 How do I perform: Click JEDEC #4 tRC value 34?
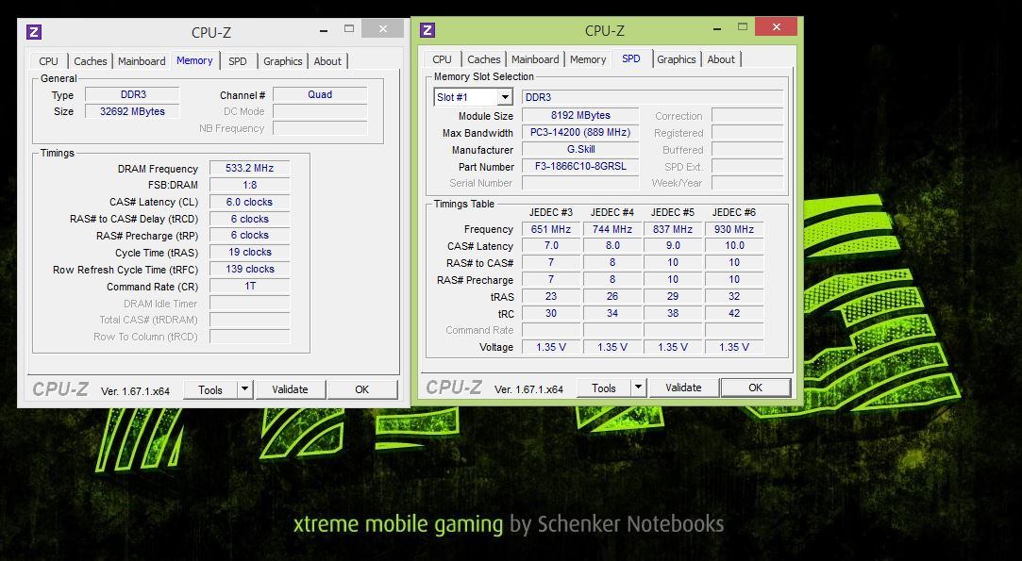612,313
